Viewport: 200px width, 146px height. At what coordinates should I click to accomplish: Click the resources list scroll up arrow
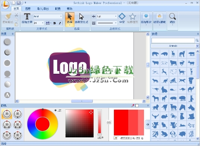pyautogui.click(x=198, y=51)
